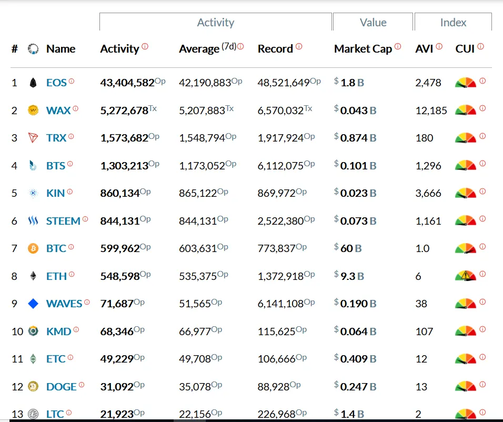
Task: Click the info icon next to AVI header
Action: point(439,46)
